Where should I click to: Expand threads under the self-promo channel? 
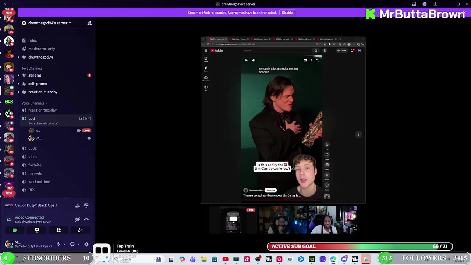tap(18, 84)
